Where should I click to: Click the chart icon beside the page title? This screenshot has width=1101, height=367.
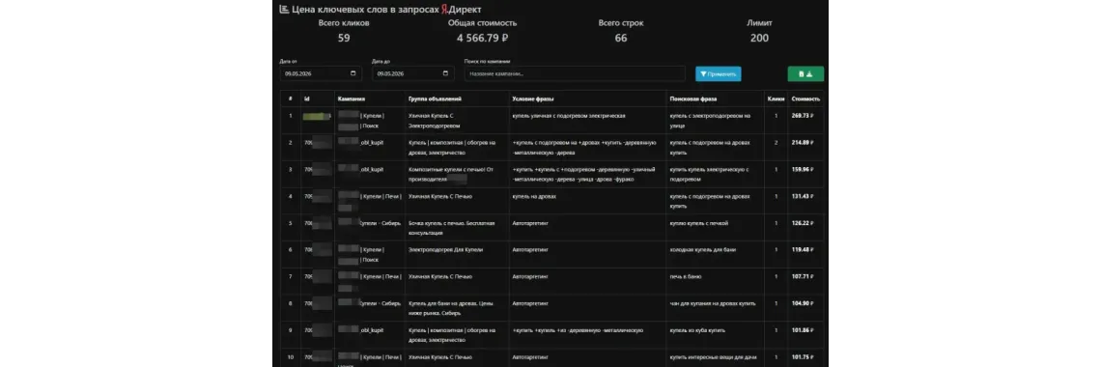pos(283,9)
